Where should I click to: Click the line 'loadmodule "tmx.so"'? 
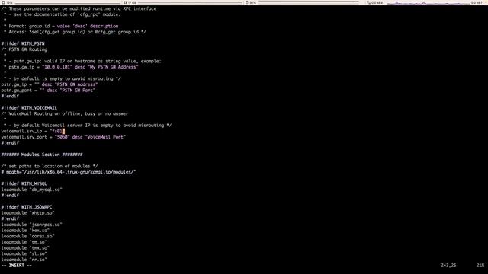(x=25, y=248)
